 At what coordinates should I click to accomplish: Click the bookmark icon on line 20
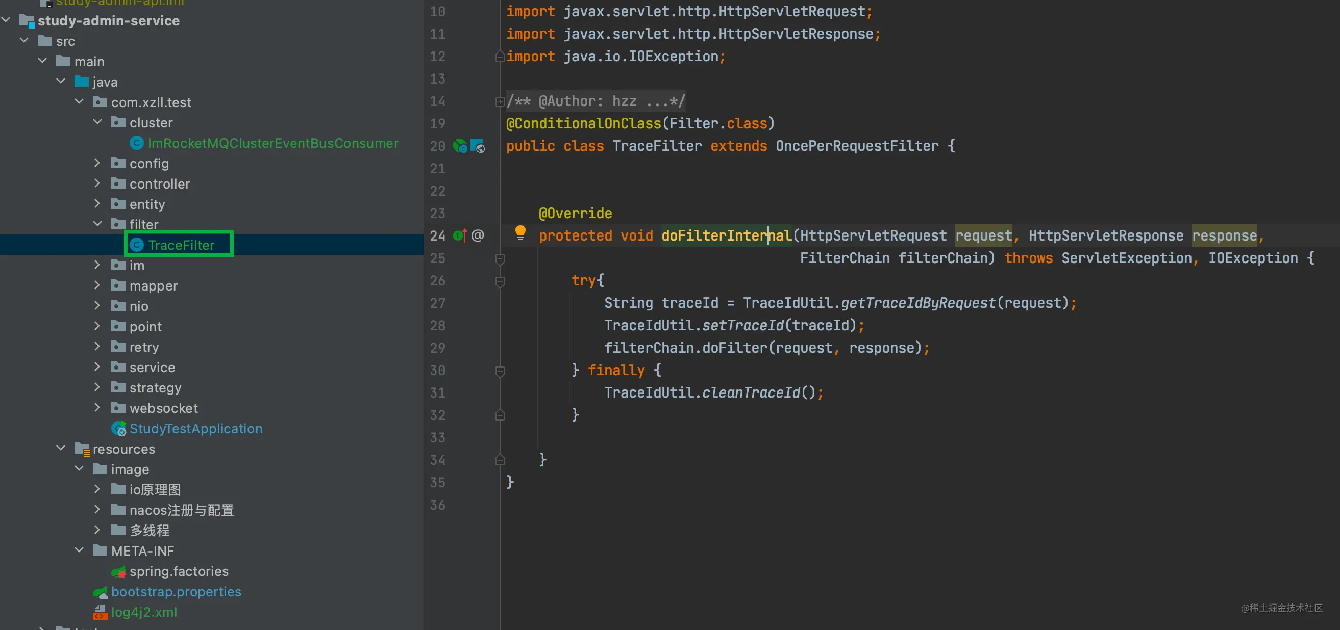tap(476, 145)
